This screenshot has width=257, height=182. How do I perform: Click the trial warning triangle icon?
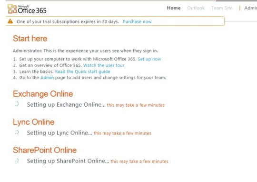click(10, 21)
